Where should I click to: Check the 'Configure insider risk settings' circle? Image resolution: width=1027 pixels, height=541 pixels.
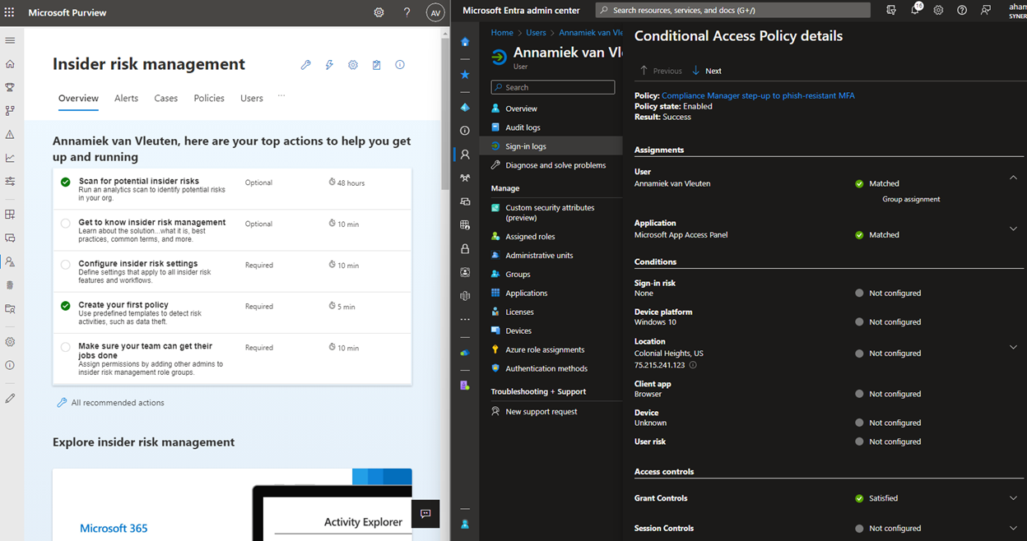[x=65, y=265]
